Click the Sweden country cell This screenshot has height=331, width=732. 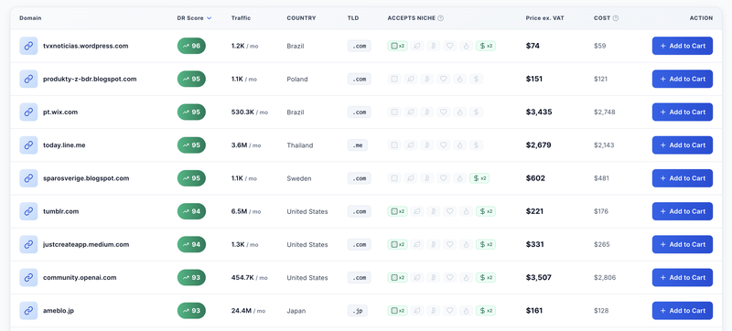299,178
